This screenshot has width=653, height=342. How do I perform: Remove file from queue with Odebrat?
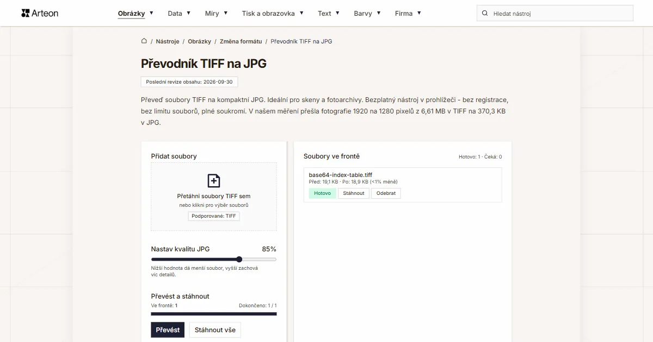[x=386, y=193]
